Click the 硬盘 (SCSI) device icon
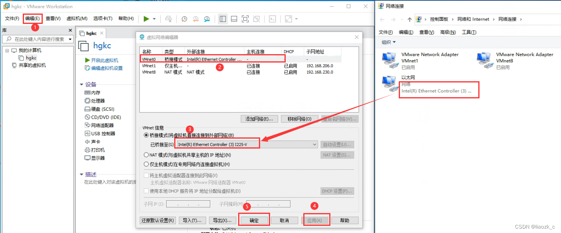This screenshot has height=233, width=561. coord(88,109)
